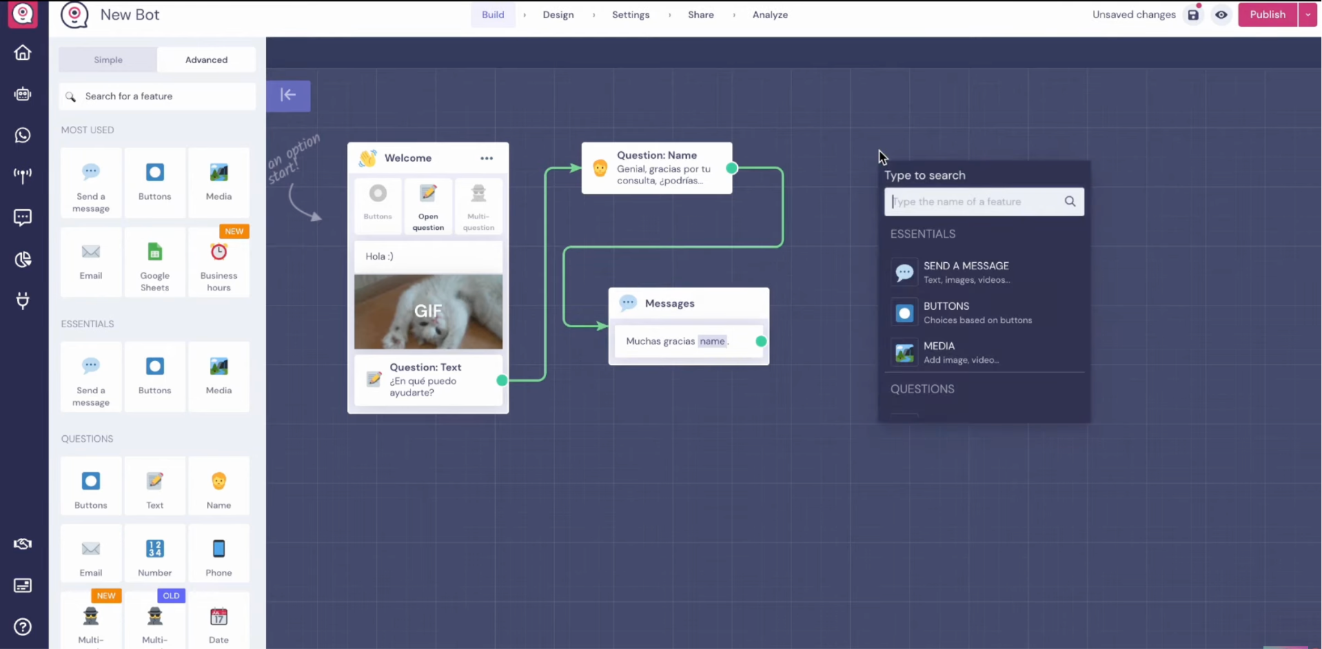Screen dimensions: 1322x649
Task: Switch to the Analyze tab
Action: point(770,15)
